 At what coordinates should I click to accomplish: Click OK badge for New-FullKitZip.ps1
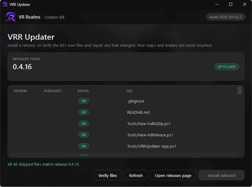(x=84, y=123)
